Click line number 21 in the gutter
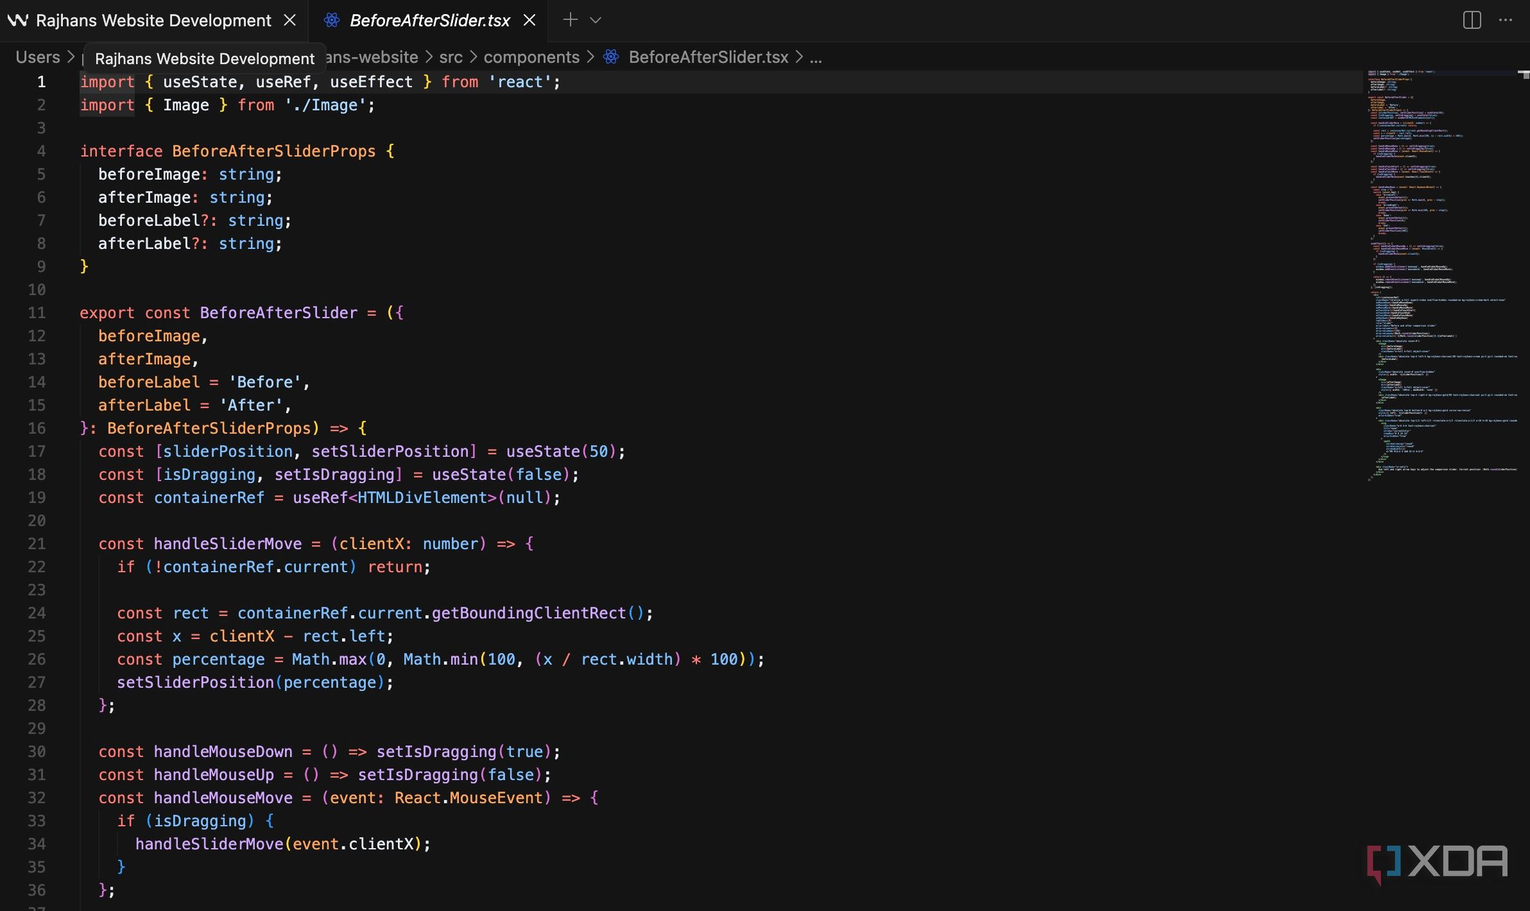 pyautogui.click(x=37, y=543)
